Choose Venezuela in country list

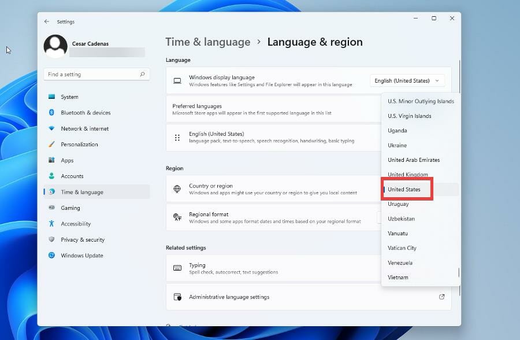tap(421, 263)
